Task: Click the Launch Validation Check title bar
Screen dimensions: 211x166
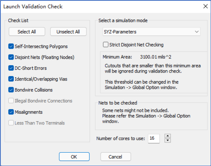Action: point(101,6)
